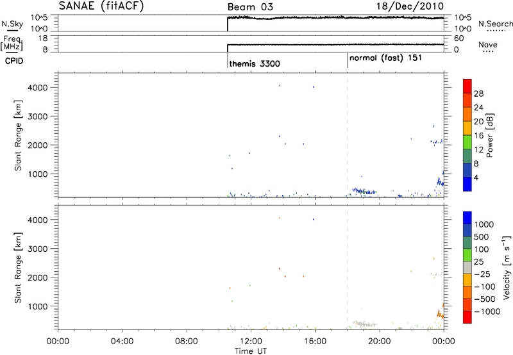The image size is (513, 355).
Task: Select the 28 label on Power colorbar
Action: pos(478,94)
